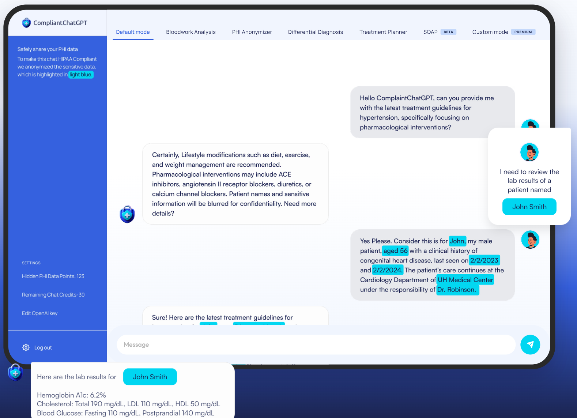Screen dimensions: 577x418
Task: Open the PHI Anonymizer tab
Action: tap(252, 32)
